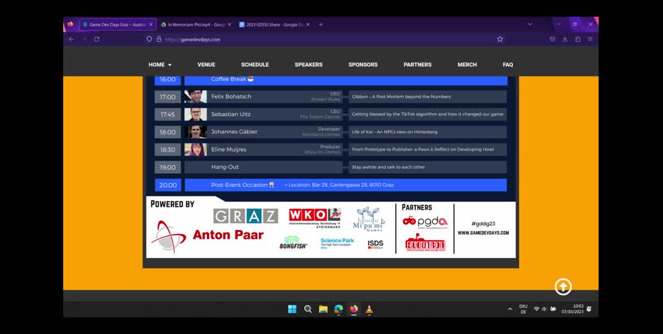Close the Game Dev Days Graz tab
This screenshot has height=334, width=663.
pyautogui.click(x=151, y=25)
